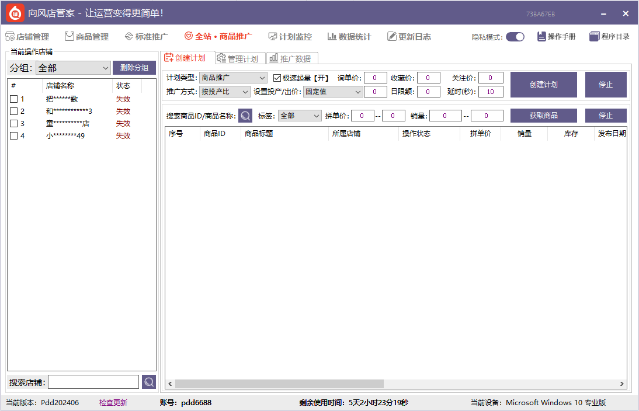Uncheck 极速起量 checkbox
The image size is (639, 411).
tap(277, 78)
